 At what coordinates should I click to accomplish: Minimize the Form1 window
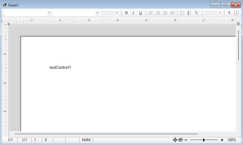(x=215, y=5)
